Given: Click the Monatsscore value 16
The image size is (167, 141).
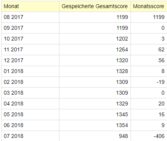Looking at the screenshot, I should click(x=162, y=114).
